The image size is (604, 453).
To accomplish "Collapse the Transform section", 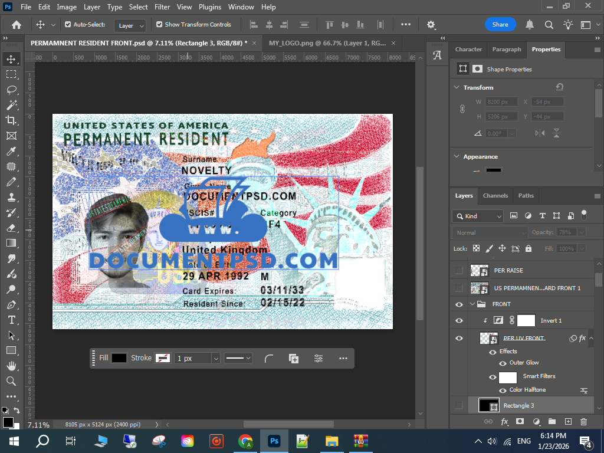I will coord(456,87).
